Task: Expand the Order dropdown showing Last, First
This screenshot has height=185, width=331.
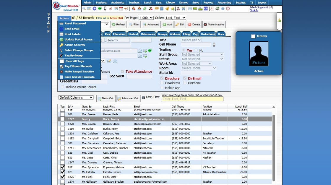Action: [x=175, y=18]
